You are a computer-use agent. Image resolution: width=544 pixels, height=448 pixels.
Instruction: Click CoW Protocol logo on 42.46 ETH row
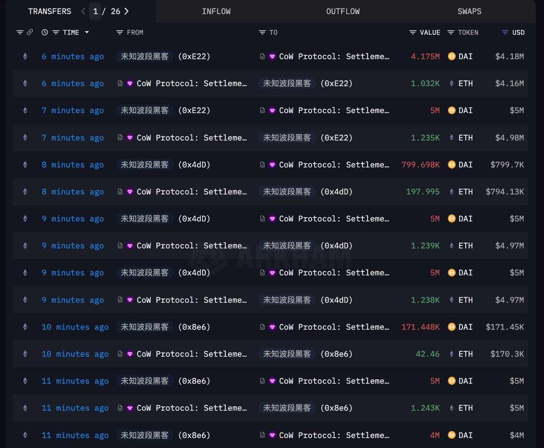point(130,354)
